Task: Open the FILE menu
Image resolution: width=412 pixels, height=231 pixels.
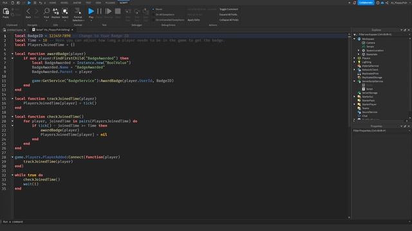Action: point(5,3)
